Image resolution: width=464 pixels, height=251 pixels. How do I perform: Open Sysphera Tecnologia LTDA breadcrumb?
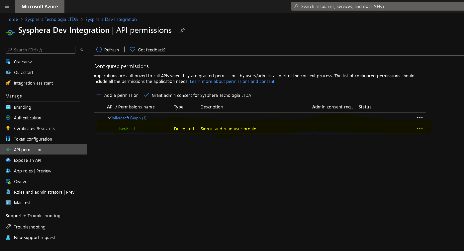(x=51, y=19)
